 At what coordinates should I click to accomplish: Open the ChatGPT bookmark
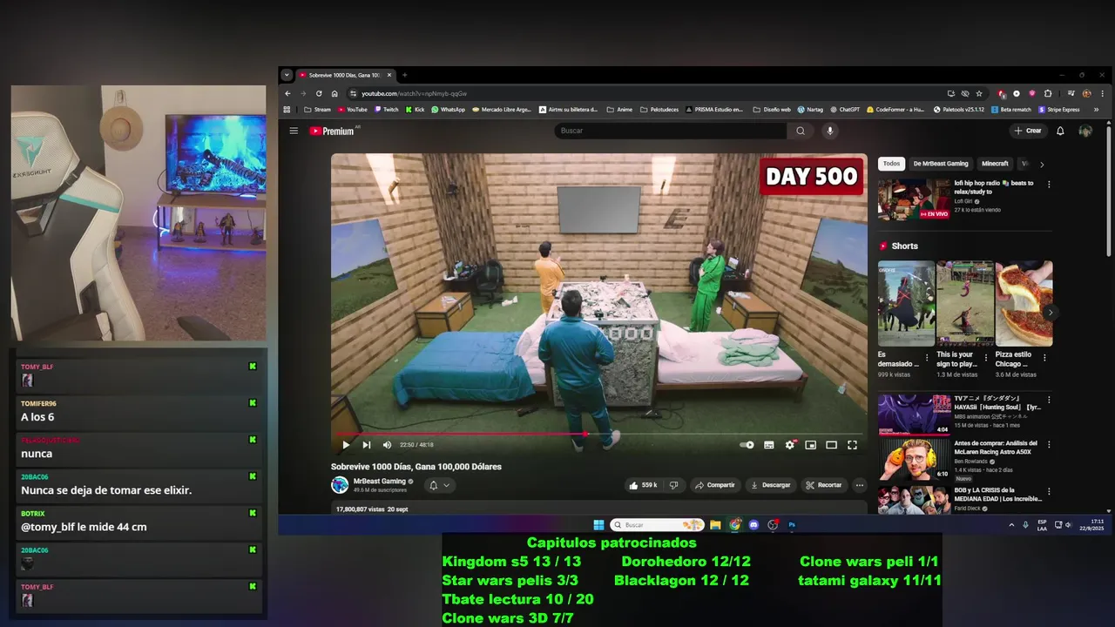844,110
